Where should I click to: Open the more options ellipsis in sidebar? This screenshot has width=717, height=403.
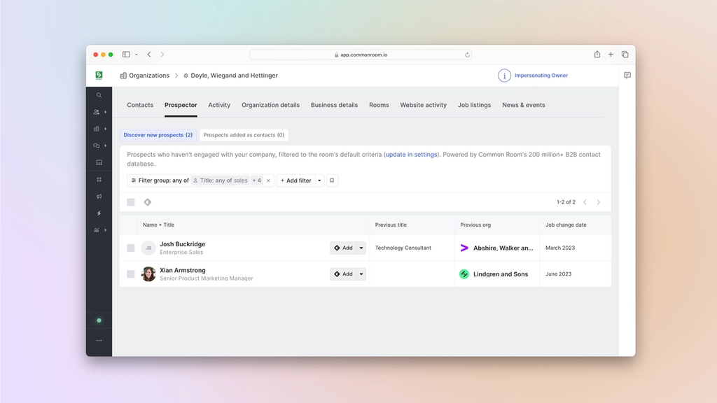(x=99, y=341)
